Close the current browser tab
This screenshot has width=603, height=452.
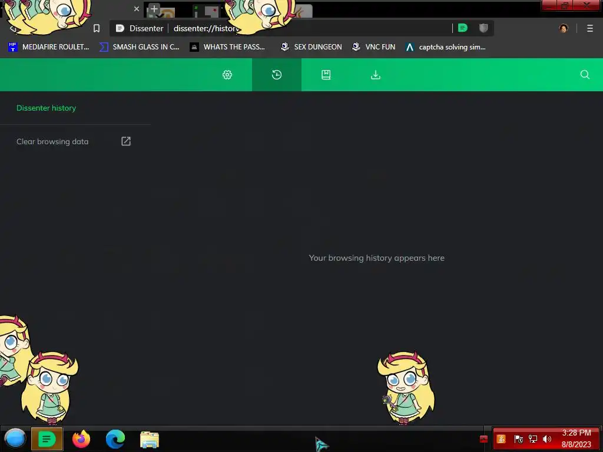(x=137, y=8)
